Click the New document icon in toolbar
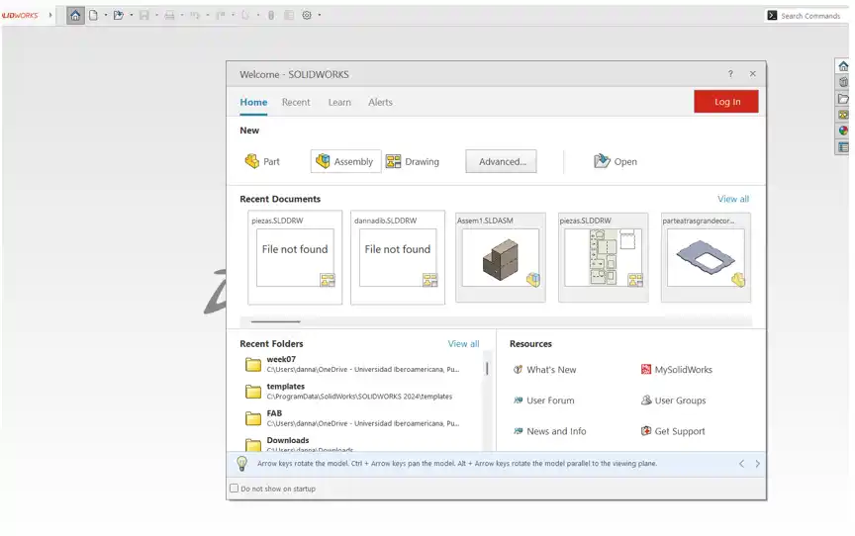Viewport: 855px width, 536px height. tap(93, 15)
